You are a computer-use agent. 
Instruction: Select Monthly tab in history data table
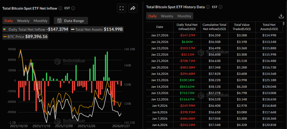point(184,16)
